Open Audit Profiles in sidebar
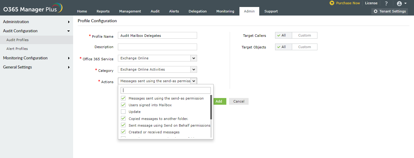 (37, 40)
